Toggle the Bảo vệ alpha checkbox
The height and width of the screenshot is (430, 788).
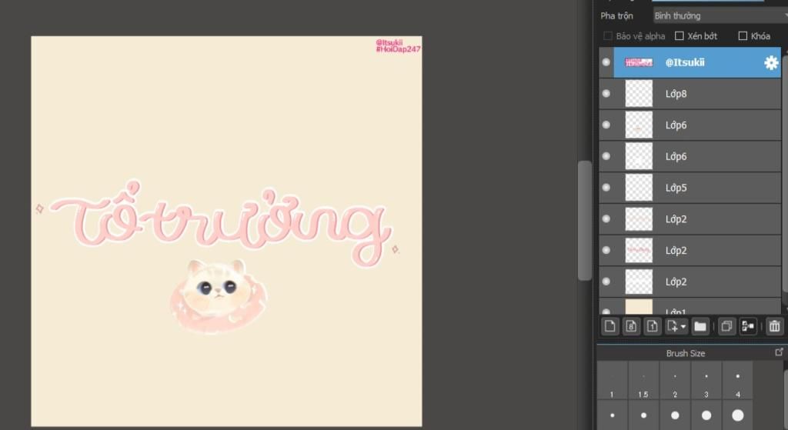(608, 35)
